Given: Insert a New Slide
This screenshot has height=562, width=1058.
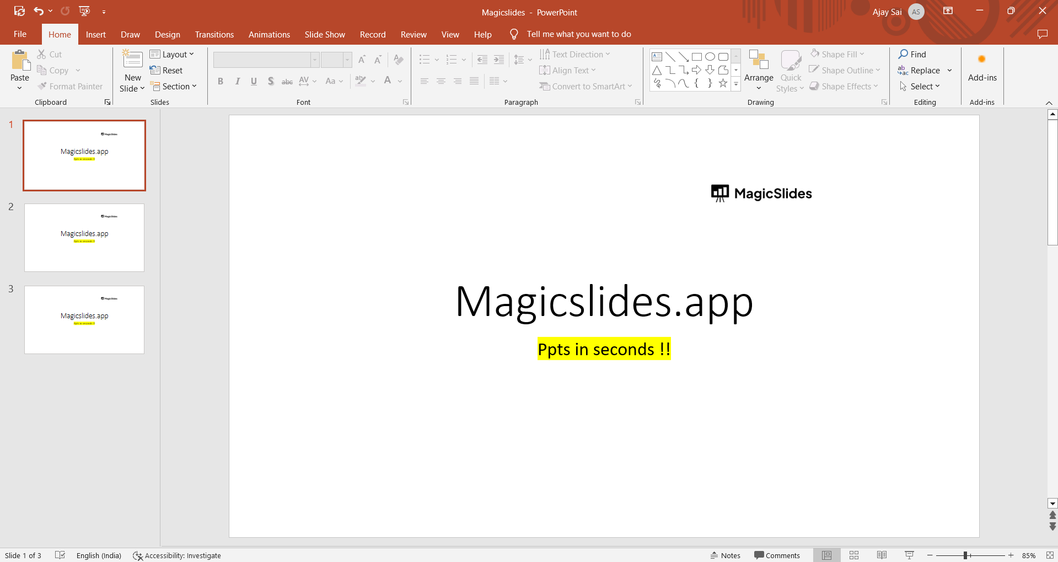Looking at the screenshot, I should pyautogui.click(x=132, y=60).
